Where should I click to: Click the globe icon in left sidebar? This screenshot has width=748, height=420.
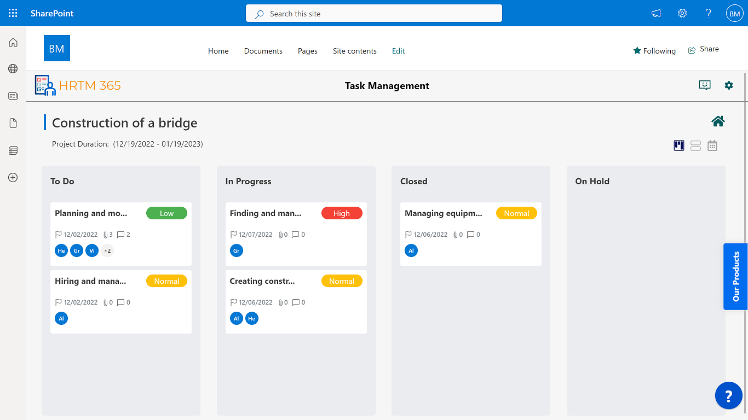(x=13, y=69)
